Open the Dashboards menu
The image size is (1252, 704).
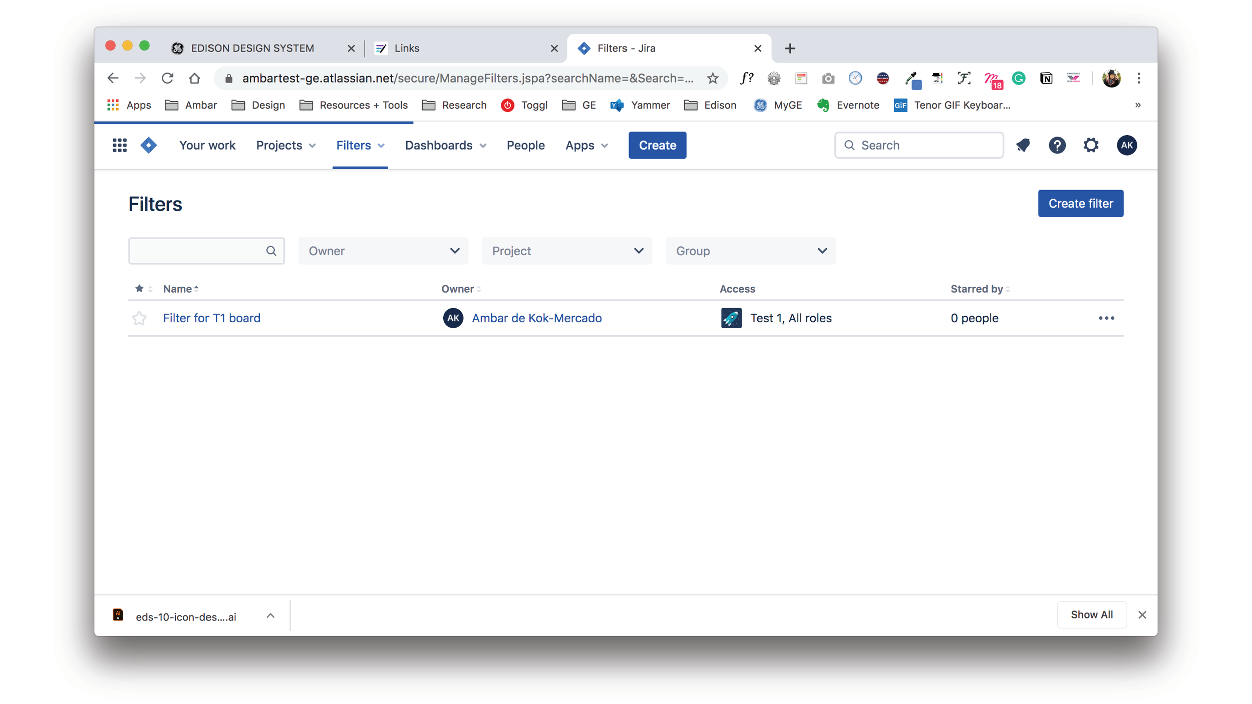[445, 145]
